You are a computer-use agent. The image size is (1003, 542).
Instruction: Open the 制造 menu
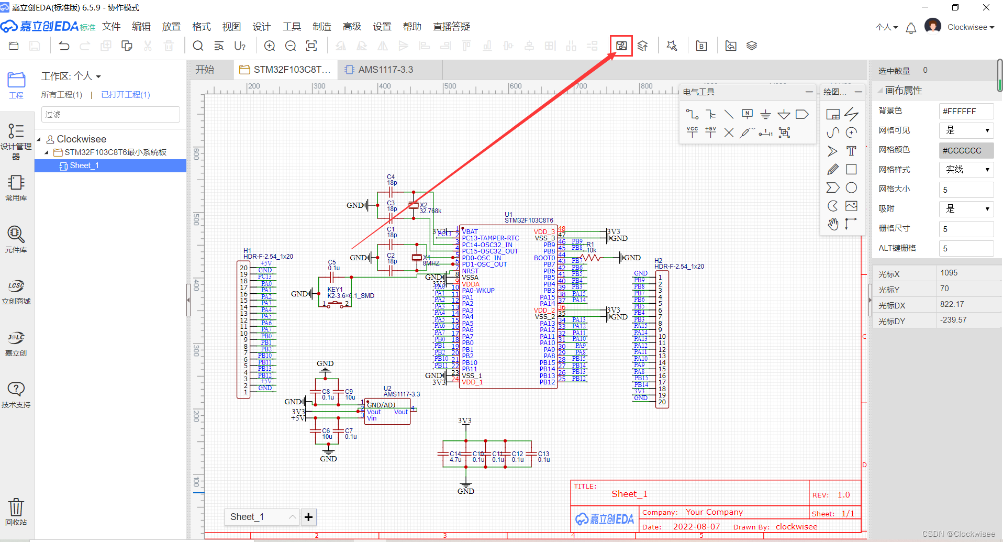coord(322,27)
